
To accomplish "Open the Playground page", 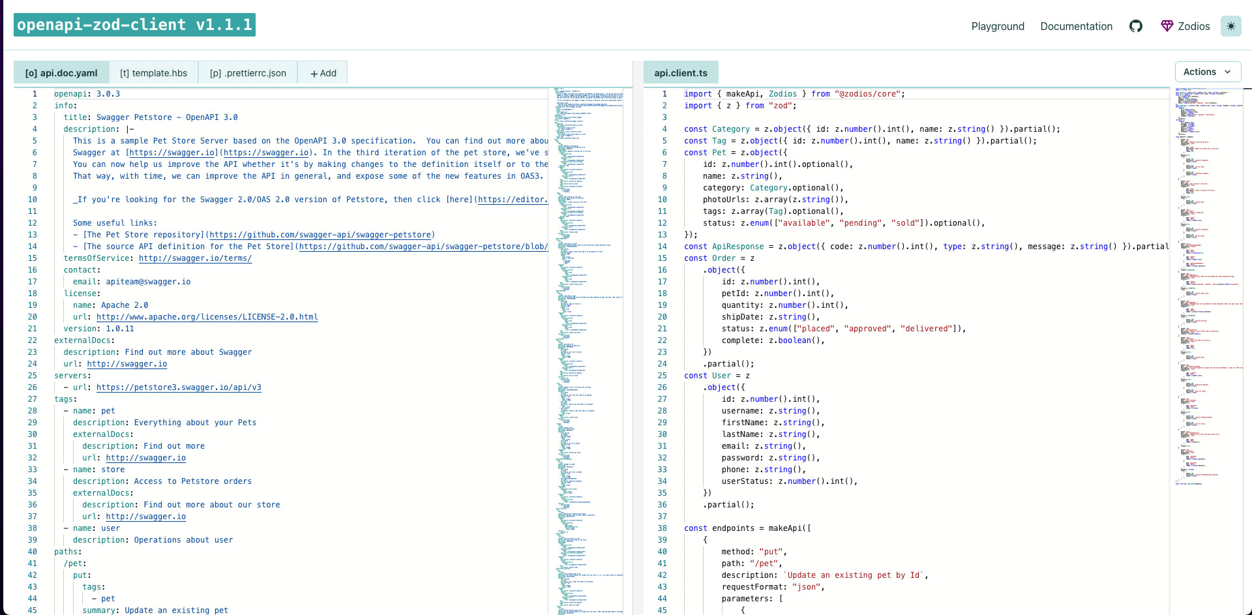I will pos(998,26).
